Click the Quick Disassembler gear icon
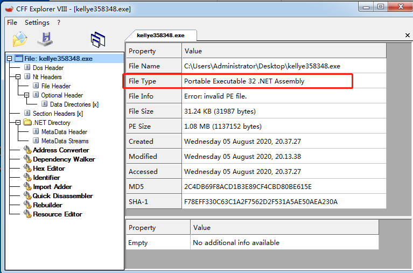Image resolution: width=413 pixels, height=273 pixels. pos(27,196)
